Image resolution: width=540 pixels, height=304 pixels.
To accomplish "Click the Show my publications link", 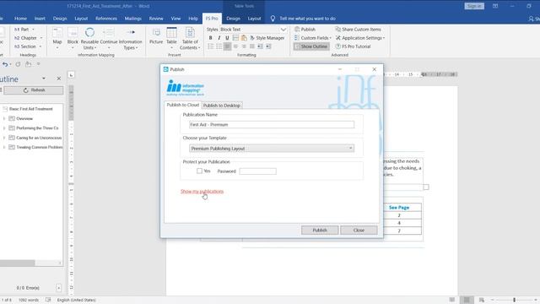I will pyautogui.click(x=202, y=192).
